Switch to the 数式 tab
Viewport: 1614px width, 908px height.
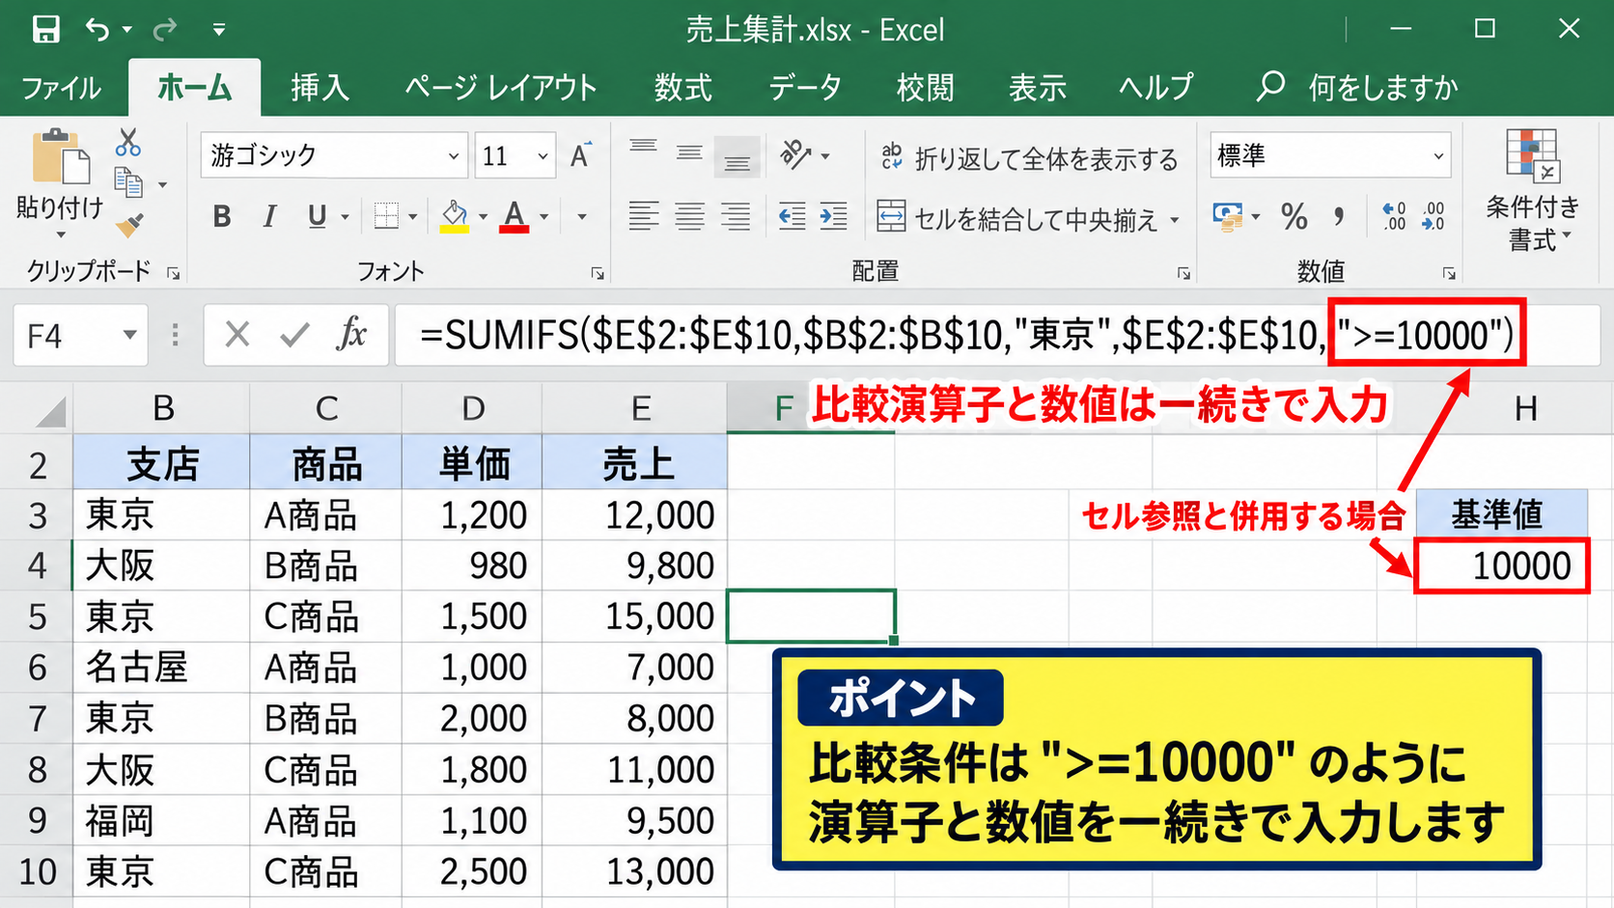[x=683, y=88]
